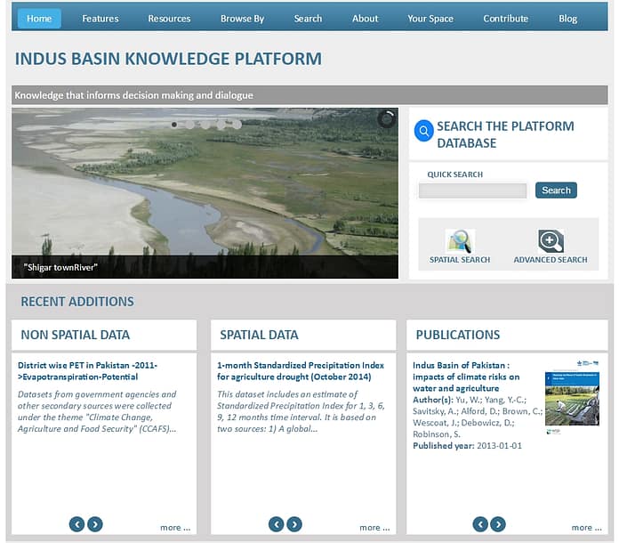Open the Features menu

coord(100,19)
